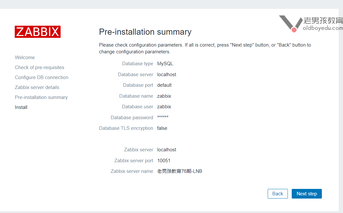Open Check of pre-requisites step
The height and width of the screenshot is (213, 343).
click(x=39, y=67)
